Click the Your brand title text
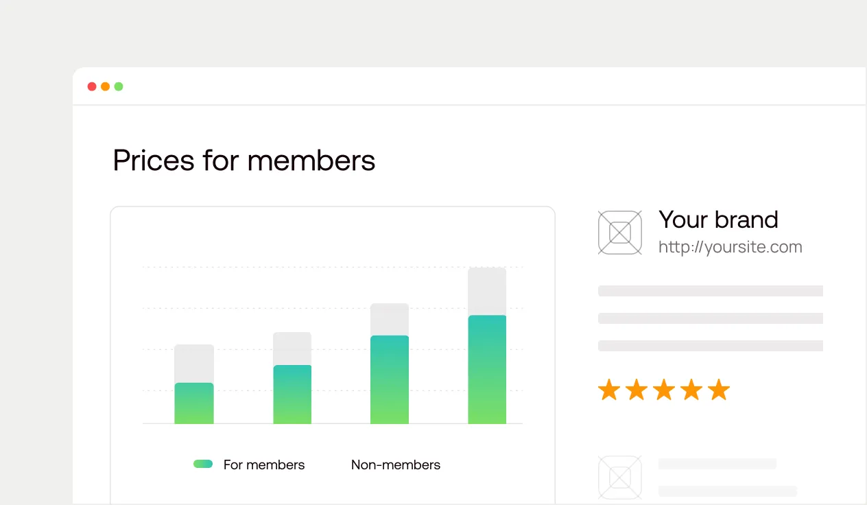Viewport: 867px width, 505px height. (x=718, y=220)
